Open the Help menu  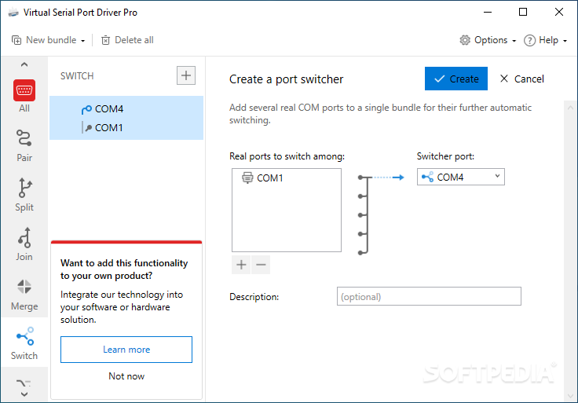pyautogui.click(x=545, y=40)
